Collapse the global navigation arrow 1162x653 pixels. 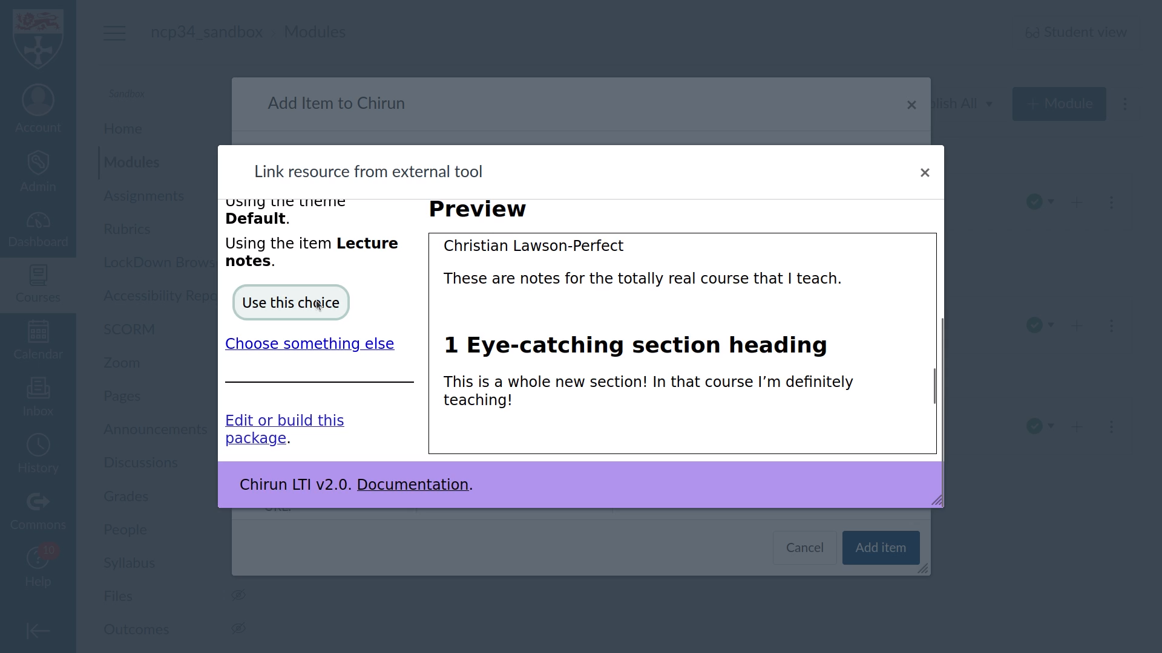click(38, 631)
